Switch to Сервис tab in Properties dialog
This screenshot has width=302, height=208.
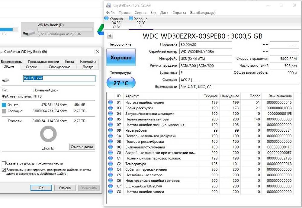click(x=31, y=67)
